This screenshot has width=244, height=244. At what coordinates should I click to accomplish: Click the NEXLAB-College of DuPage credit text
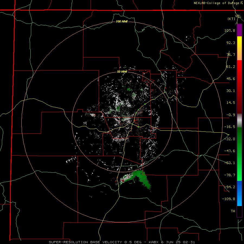(218, 3)
